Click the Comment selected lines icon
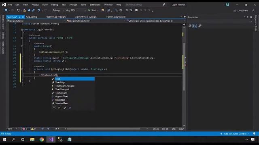The width and height of the screenshot is (259, 145). pyautogui.click(x=127, y=10)
